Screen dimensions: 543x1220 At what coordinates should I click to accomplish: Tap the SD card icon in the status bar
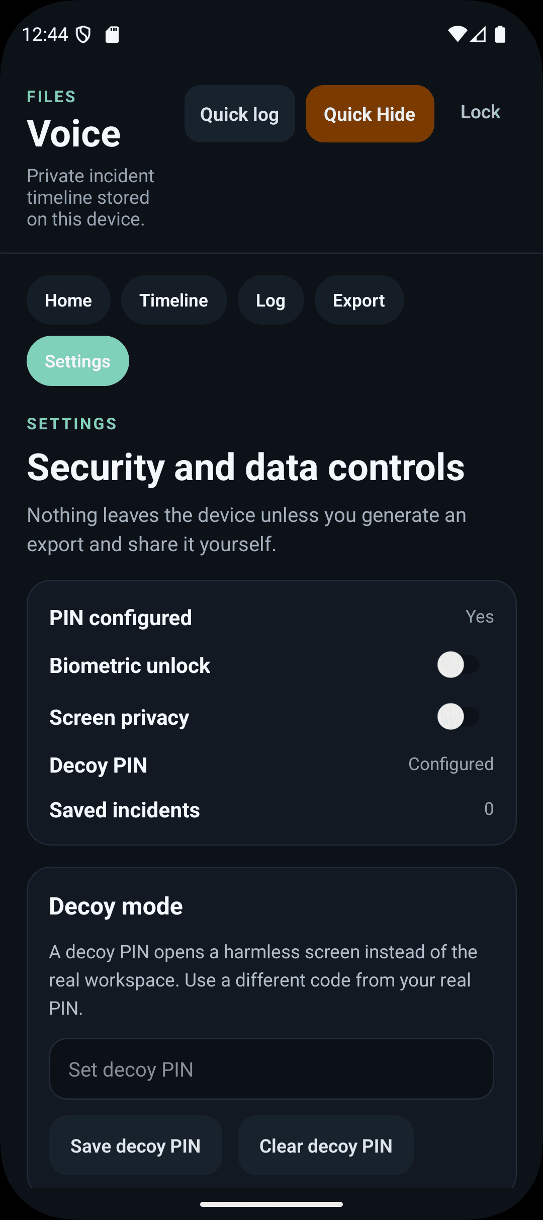(112, 34)
